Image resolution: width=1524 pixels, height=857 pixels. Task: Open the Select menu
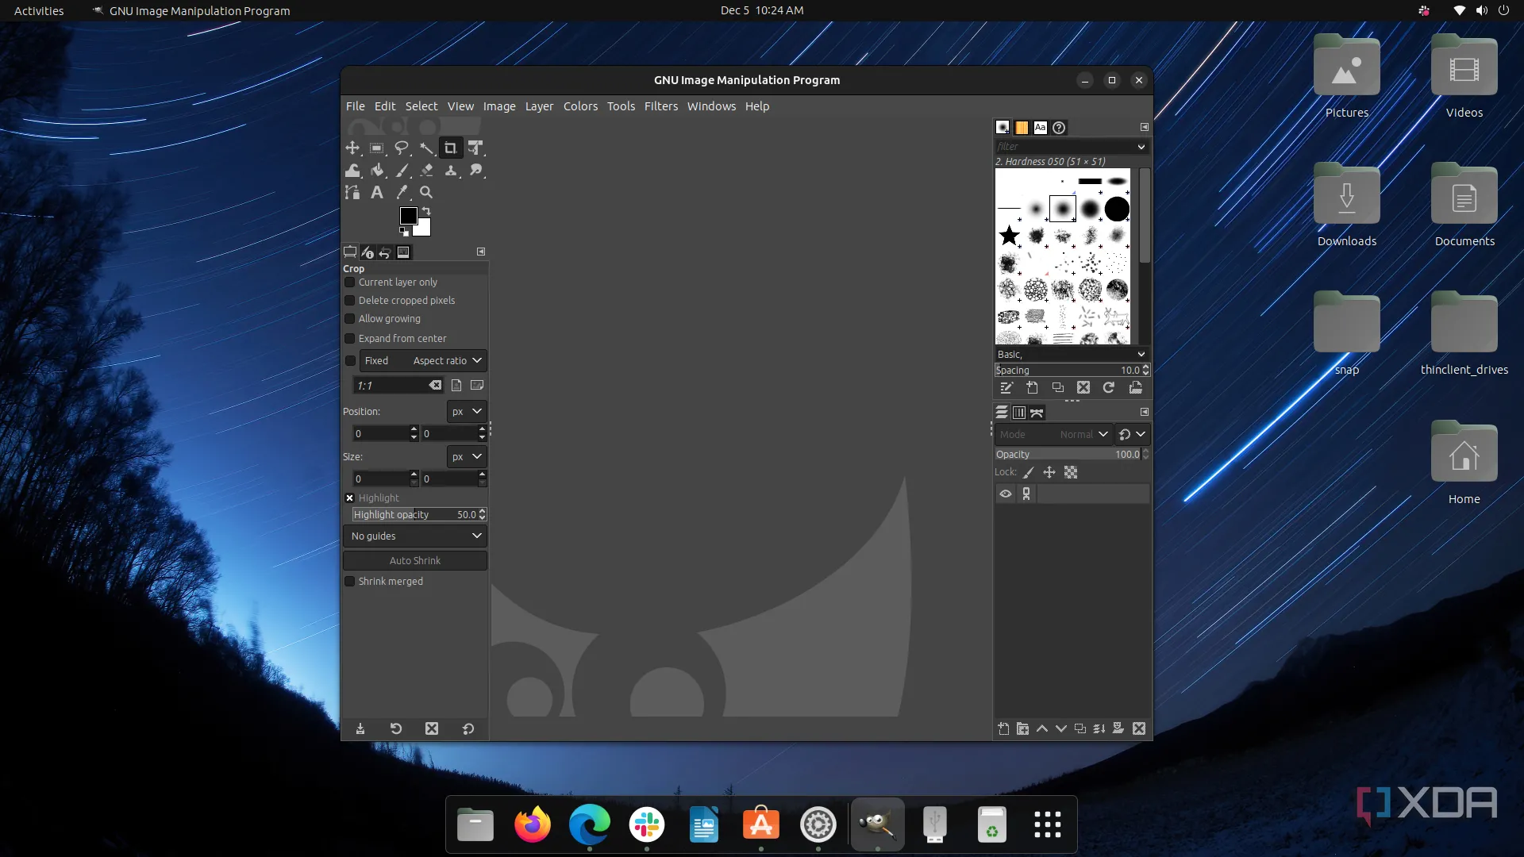(421, 106)
